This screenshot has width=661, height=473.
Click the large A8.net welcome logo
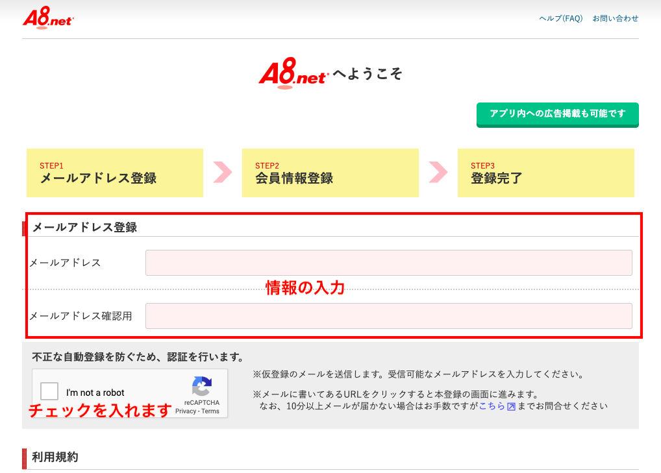[x=293, y=73]
